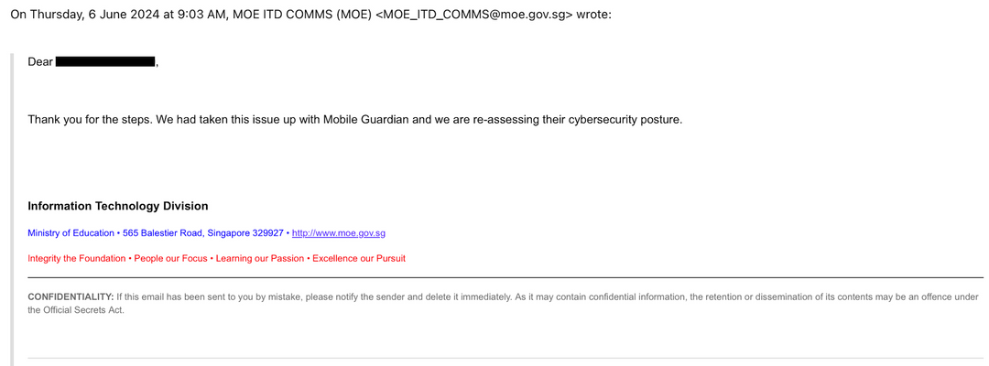Click the bold CONFIDENTIALITY label
989x366 pixels.
point(71,296)
